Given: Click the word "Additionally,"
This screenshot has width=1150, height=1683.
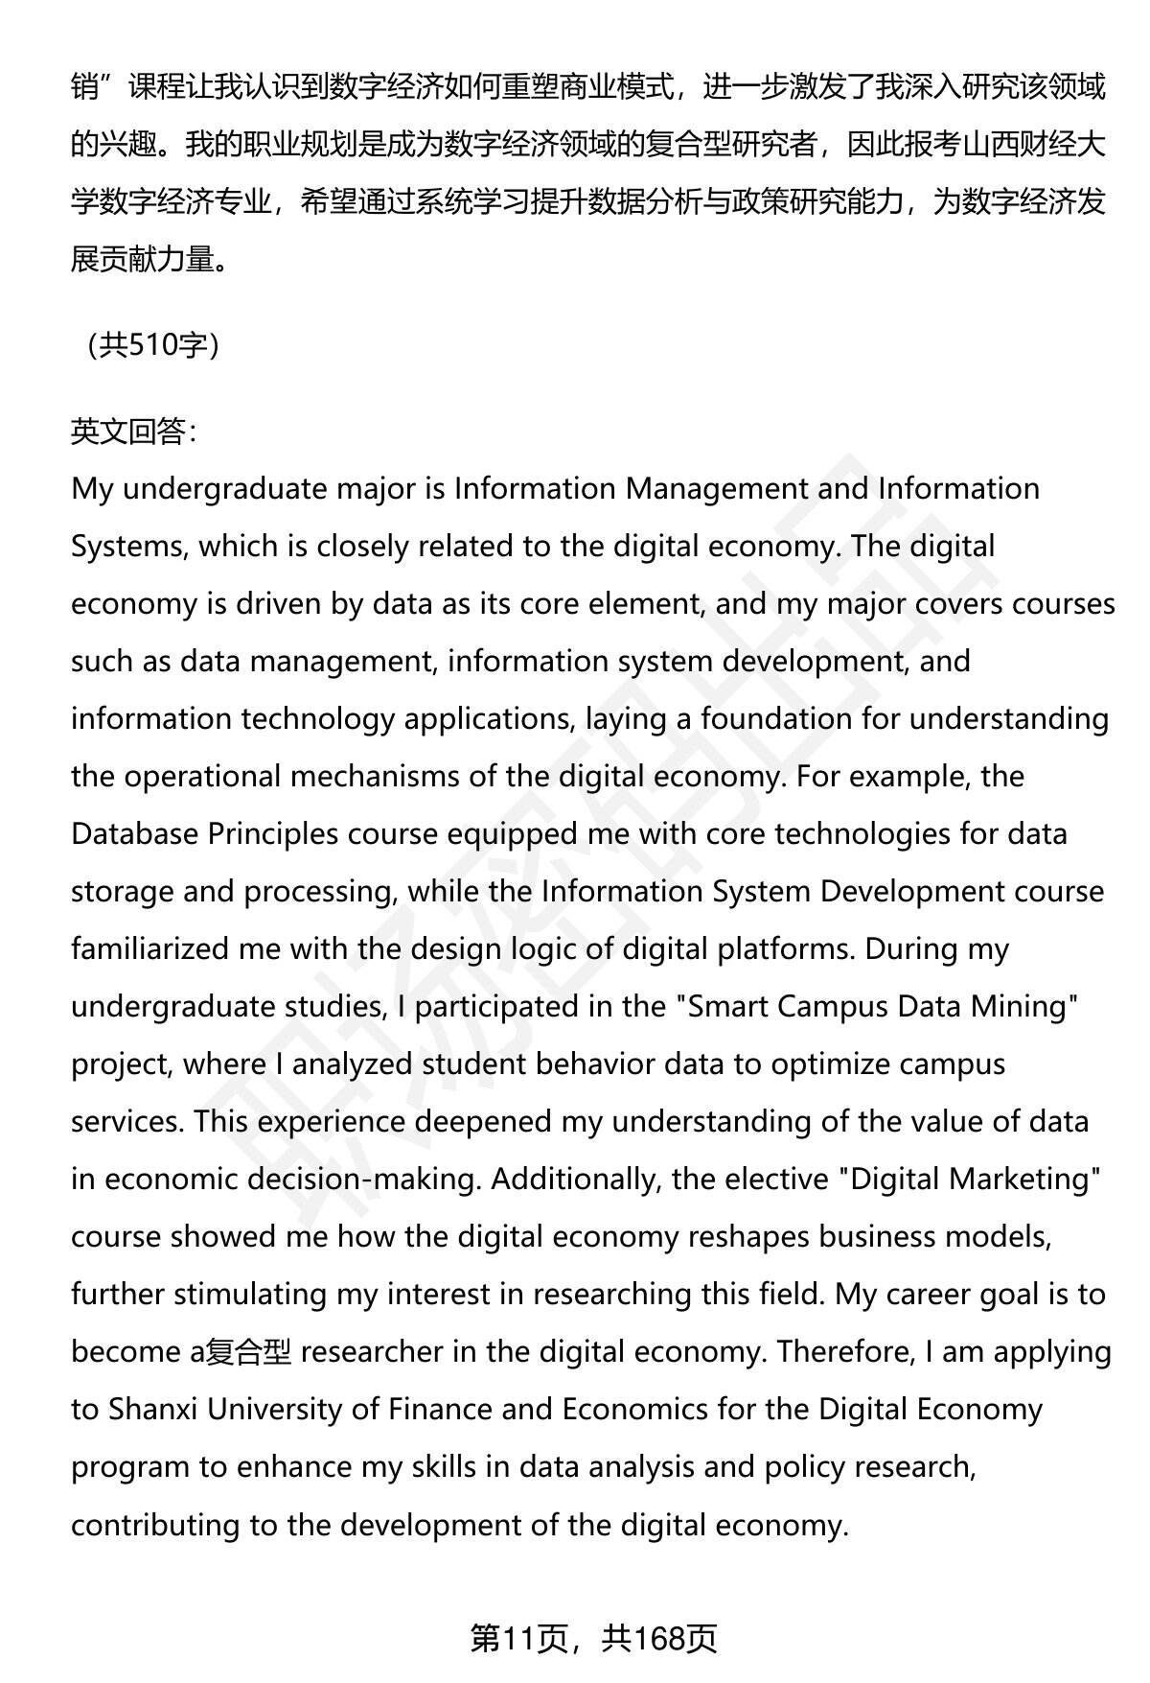Looking at the screenshot, I should click(573, 1179).
